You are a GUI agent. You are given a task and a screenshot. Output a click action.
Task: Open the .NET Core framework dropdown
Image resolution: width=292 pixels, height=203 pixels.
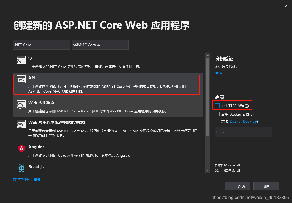tap(42, 45)
